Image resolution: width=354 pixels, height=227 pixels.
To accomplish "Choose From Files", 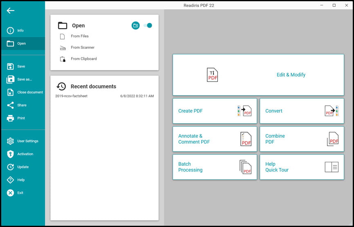I will point(80,36).
